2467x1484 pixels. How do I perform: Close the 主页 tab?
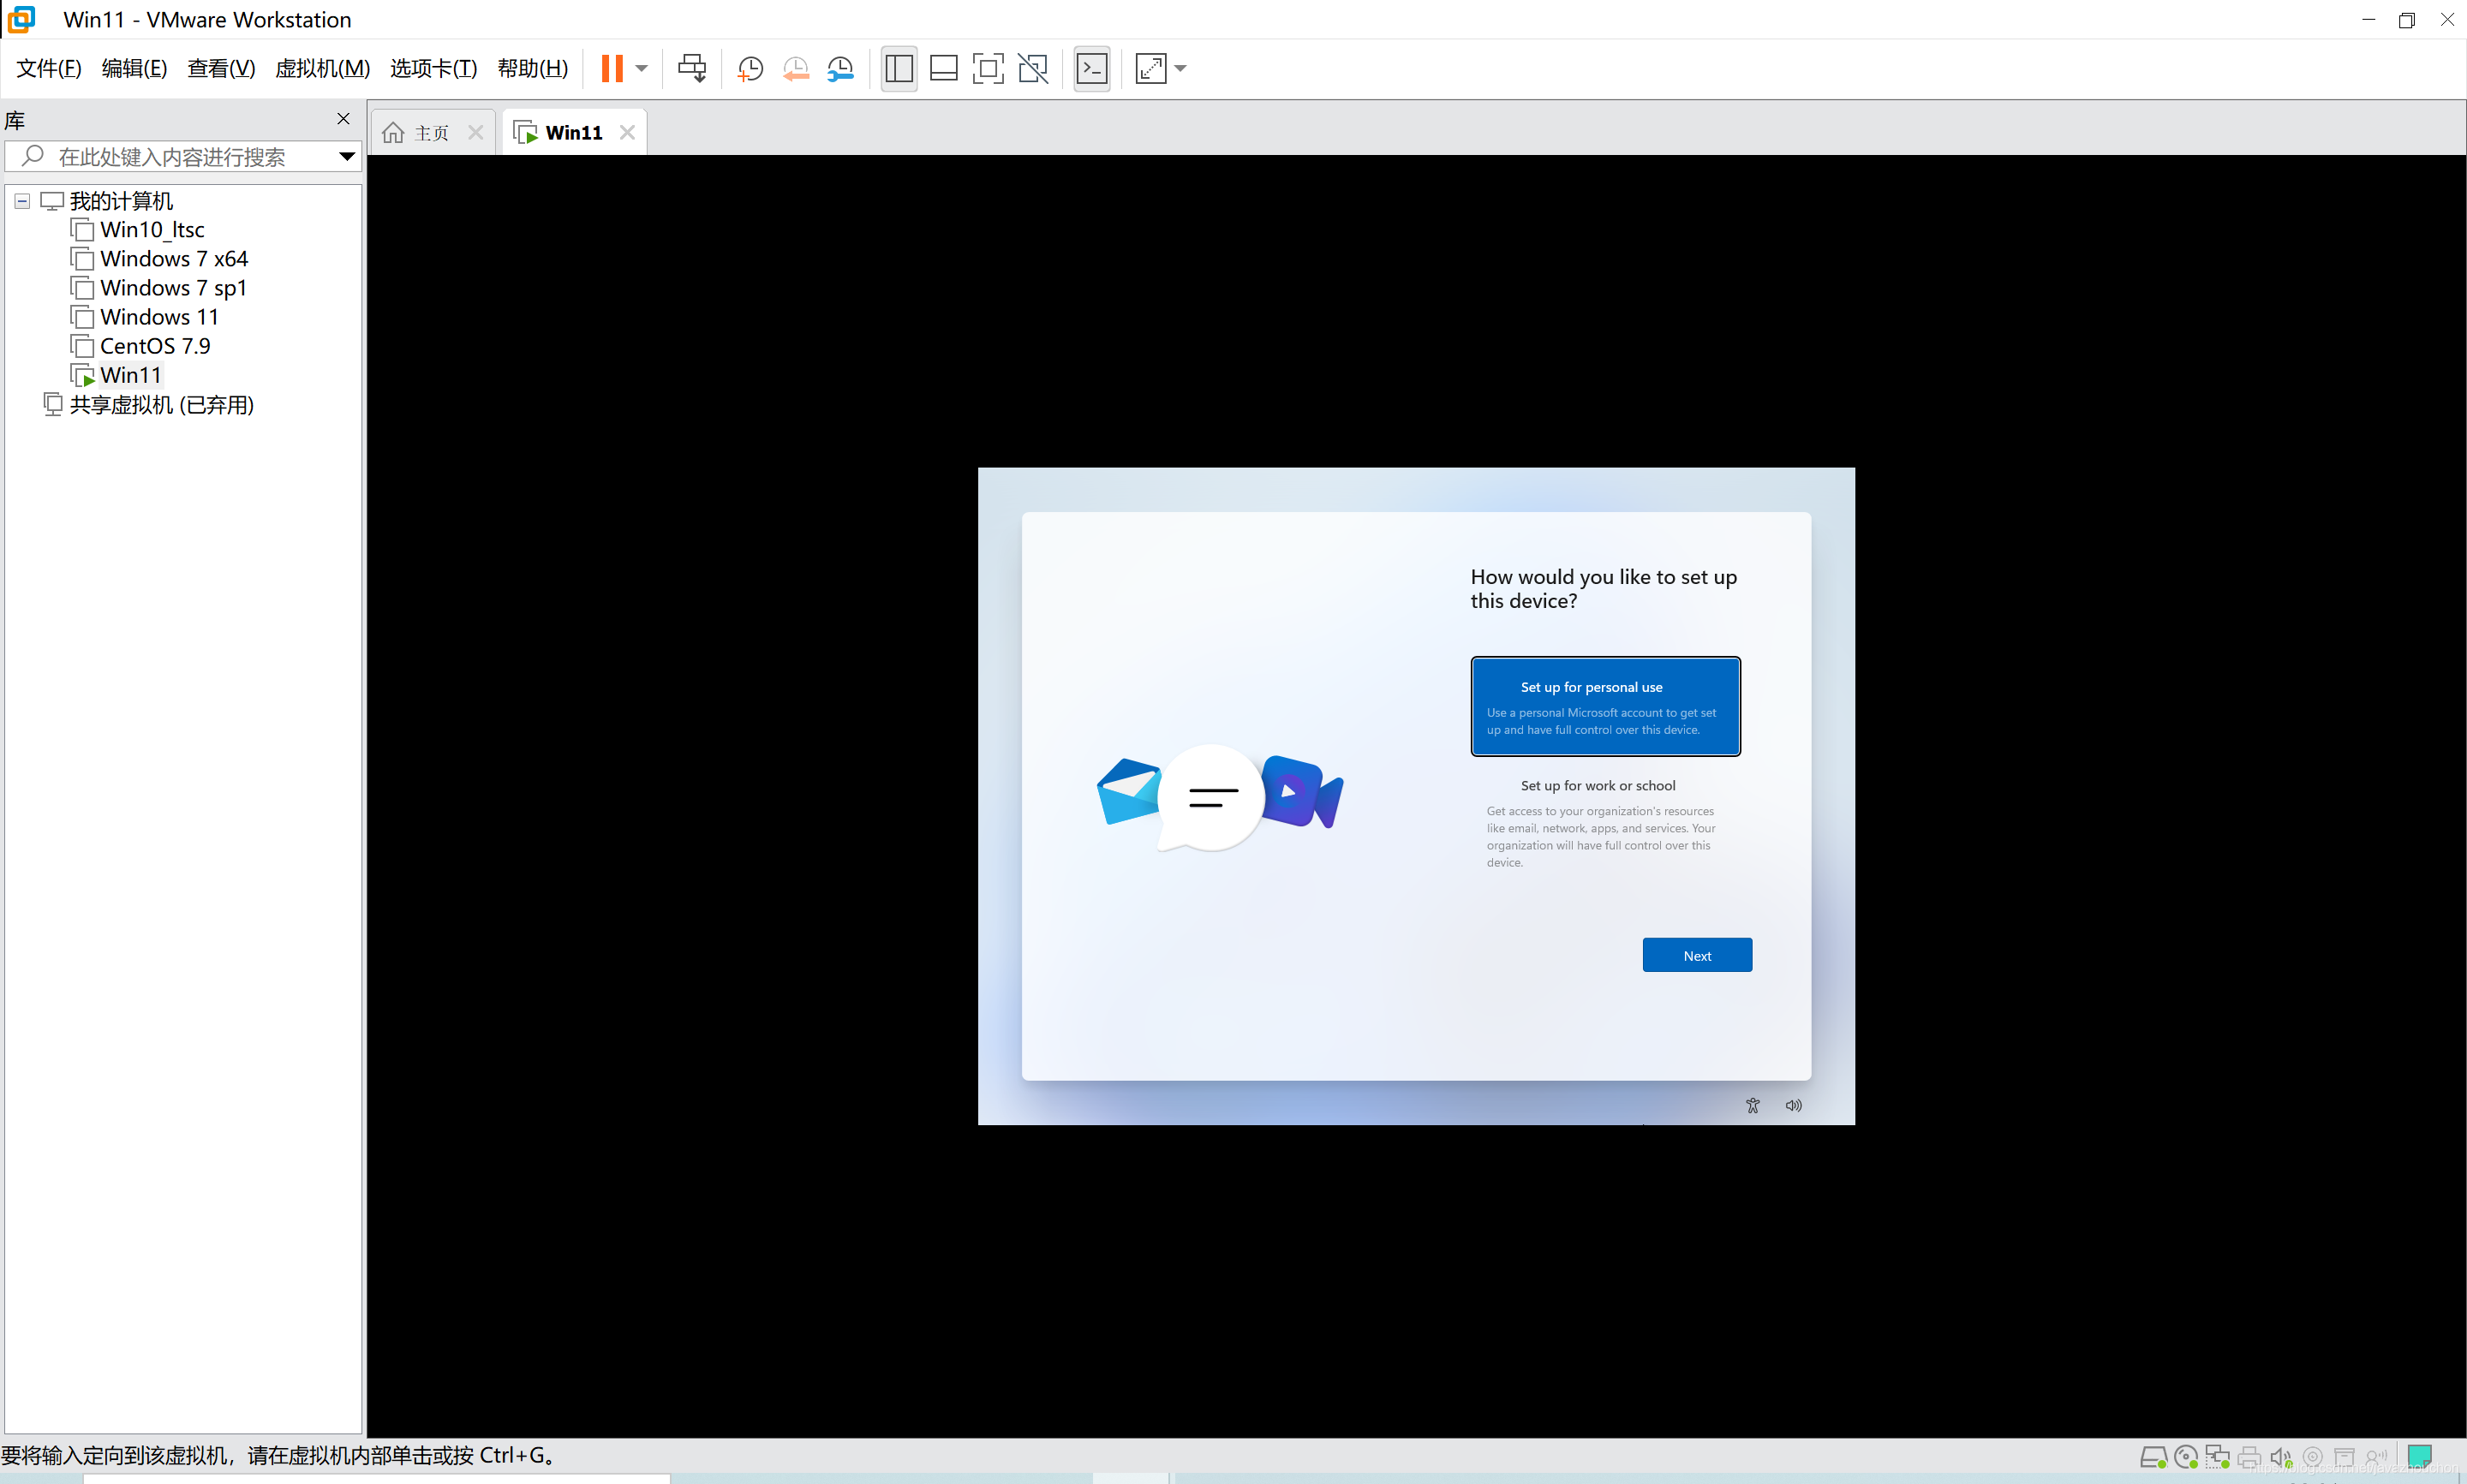point(476,133)
